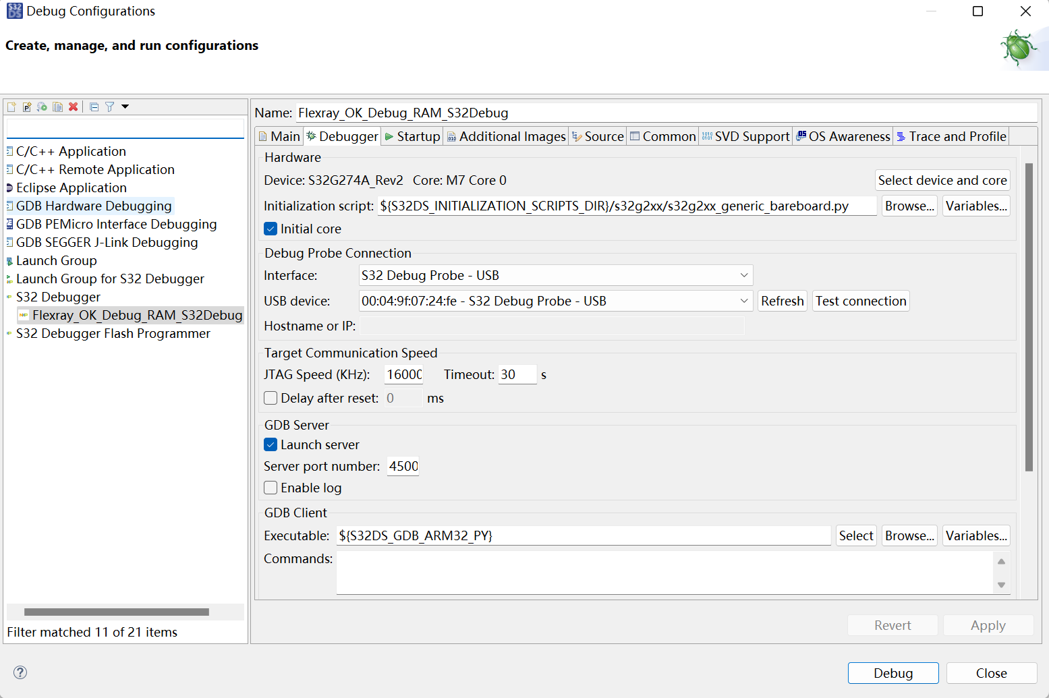Screen dimensions: 1049x698
Task: Click the help question mark icon
Action: [20, 672]
